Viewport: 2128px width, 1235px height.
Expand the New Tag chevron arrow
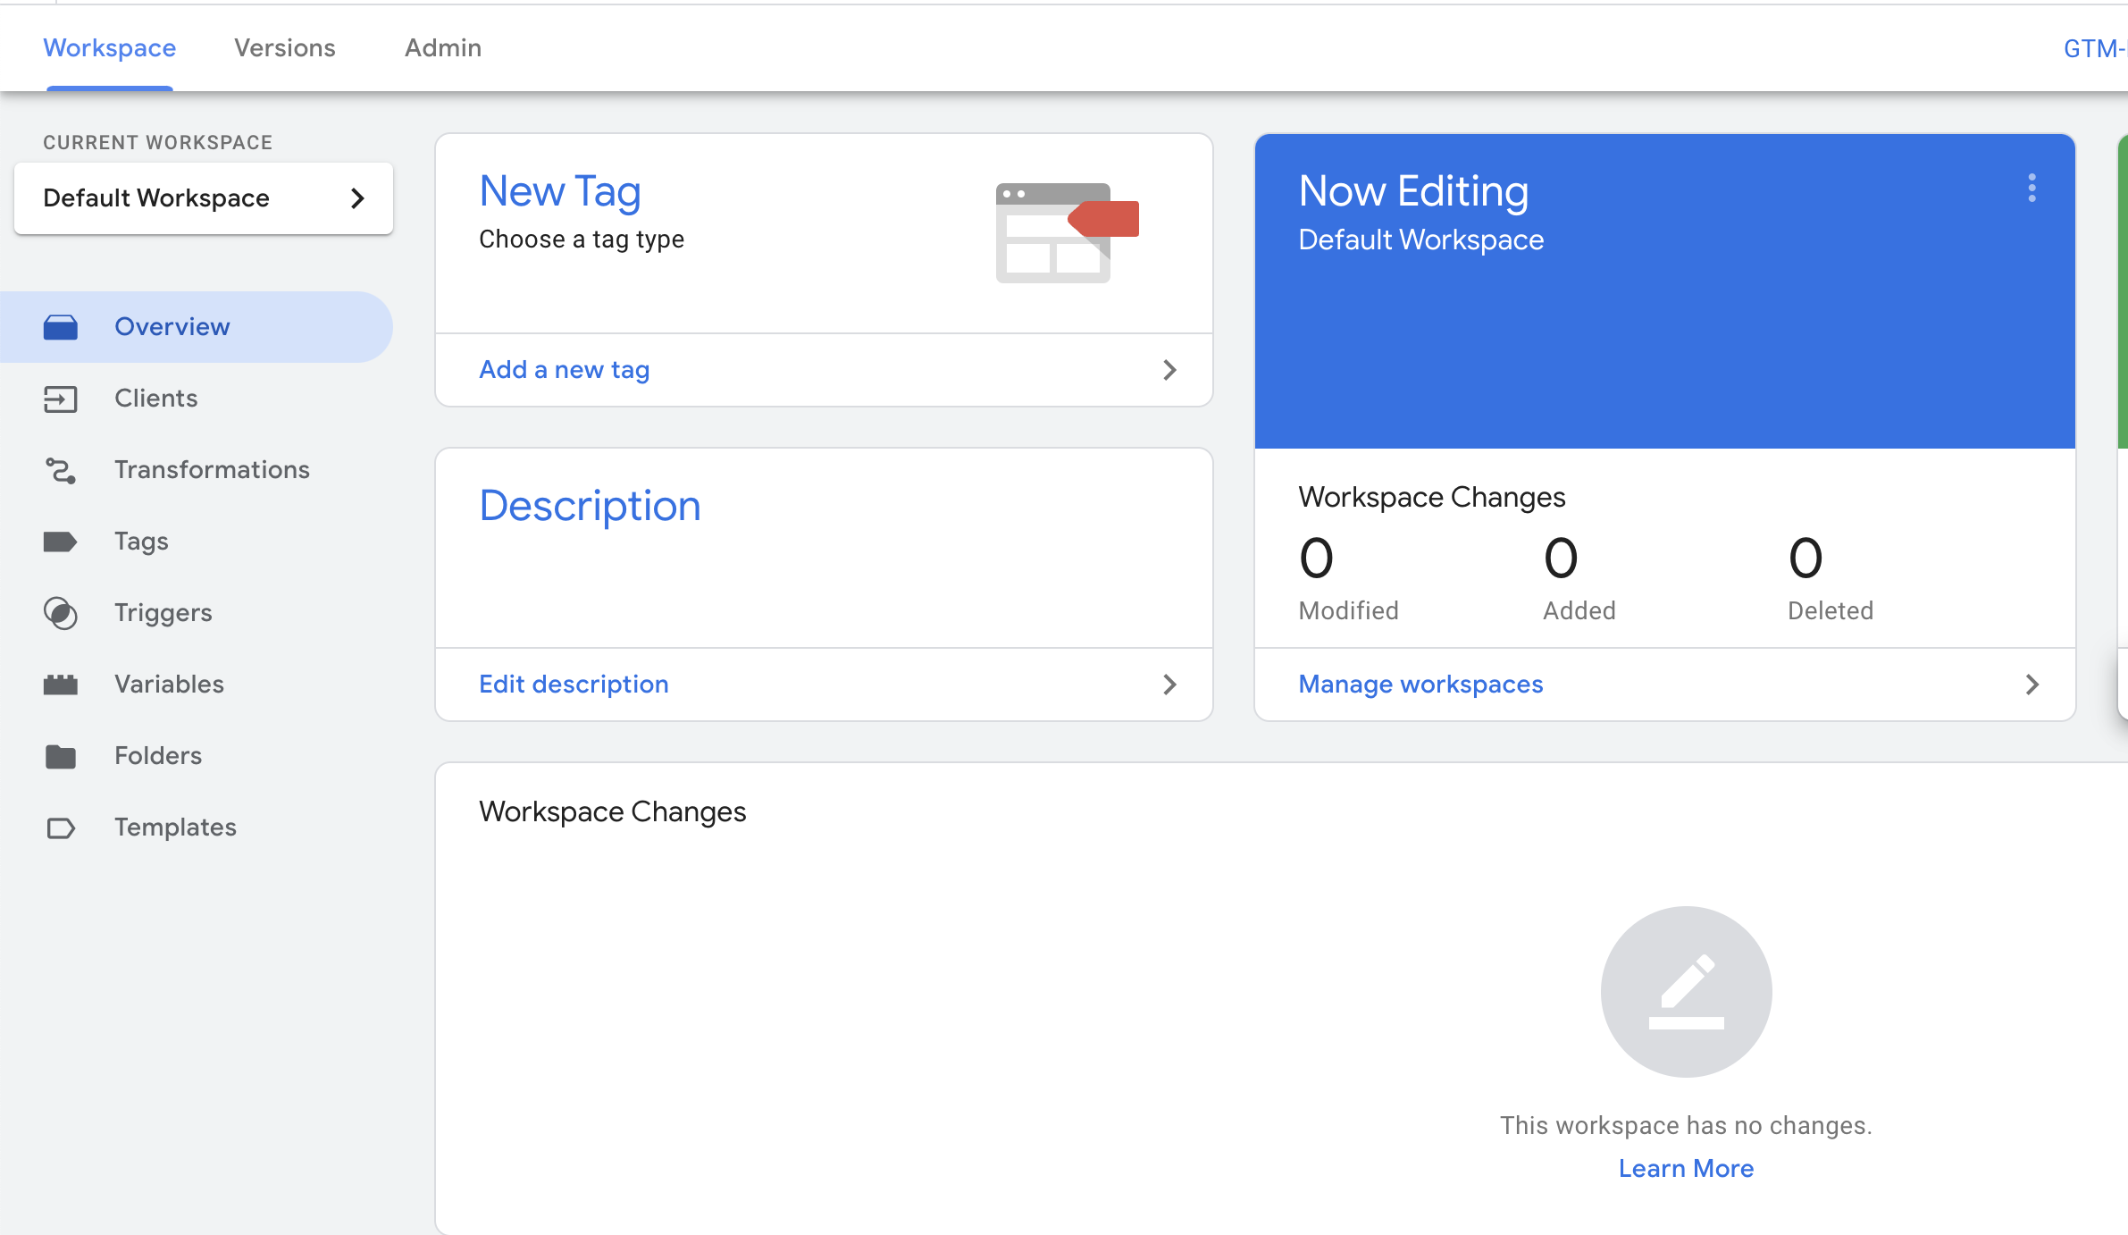1169,371
